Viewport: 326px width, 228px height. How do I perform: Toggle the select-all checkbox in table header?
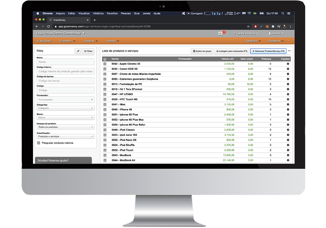pos(105,59)
